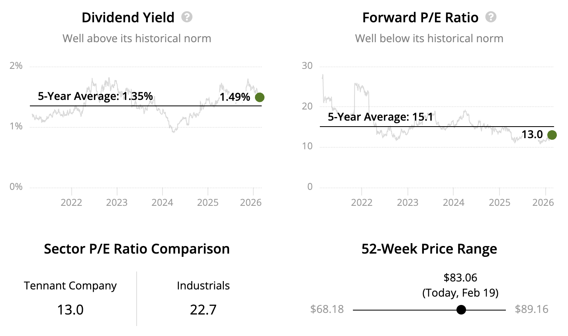Select the green dot on the Forward P/E chart
Viewport: 568px width, 336px height.
[x=552, y=135]
